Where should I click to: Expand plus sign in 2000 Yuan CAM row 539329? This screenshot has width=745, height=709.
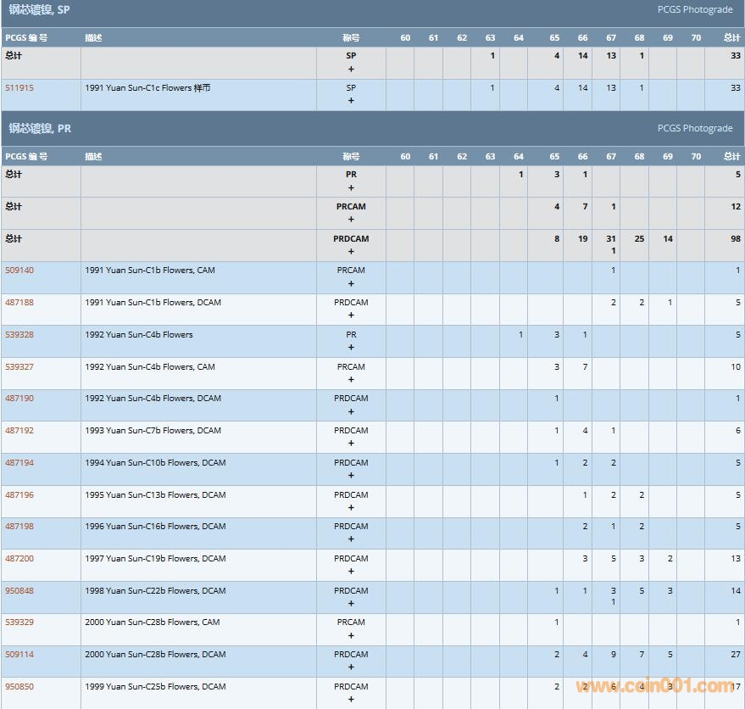coord(351,635)
